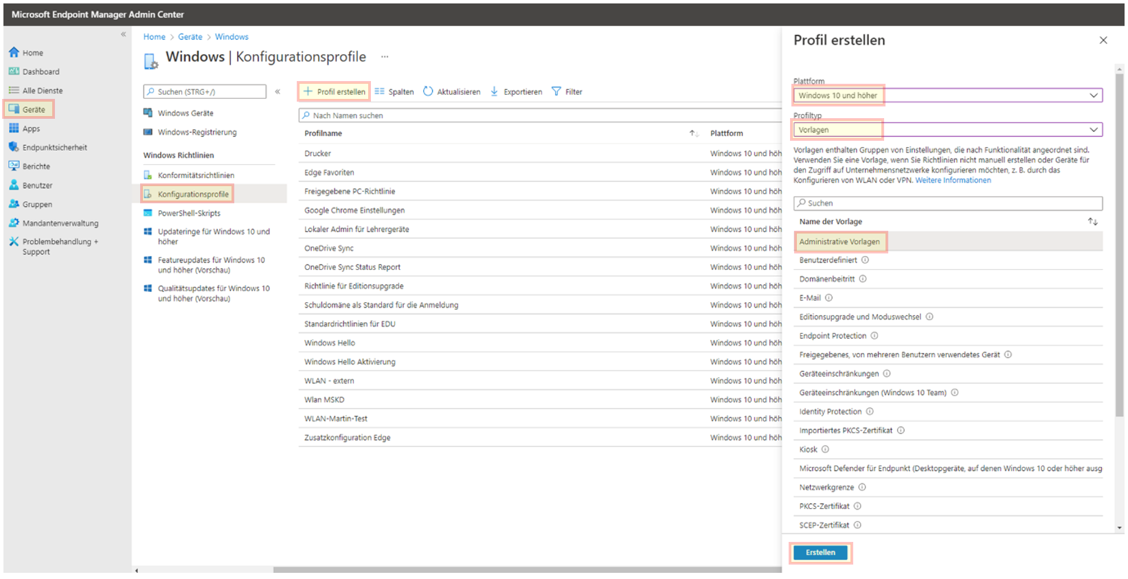The height and width of the screenshot is (579, 1128).
Task: Open the Filter funnel icon
Action: coord(556,91)
